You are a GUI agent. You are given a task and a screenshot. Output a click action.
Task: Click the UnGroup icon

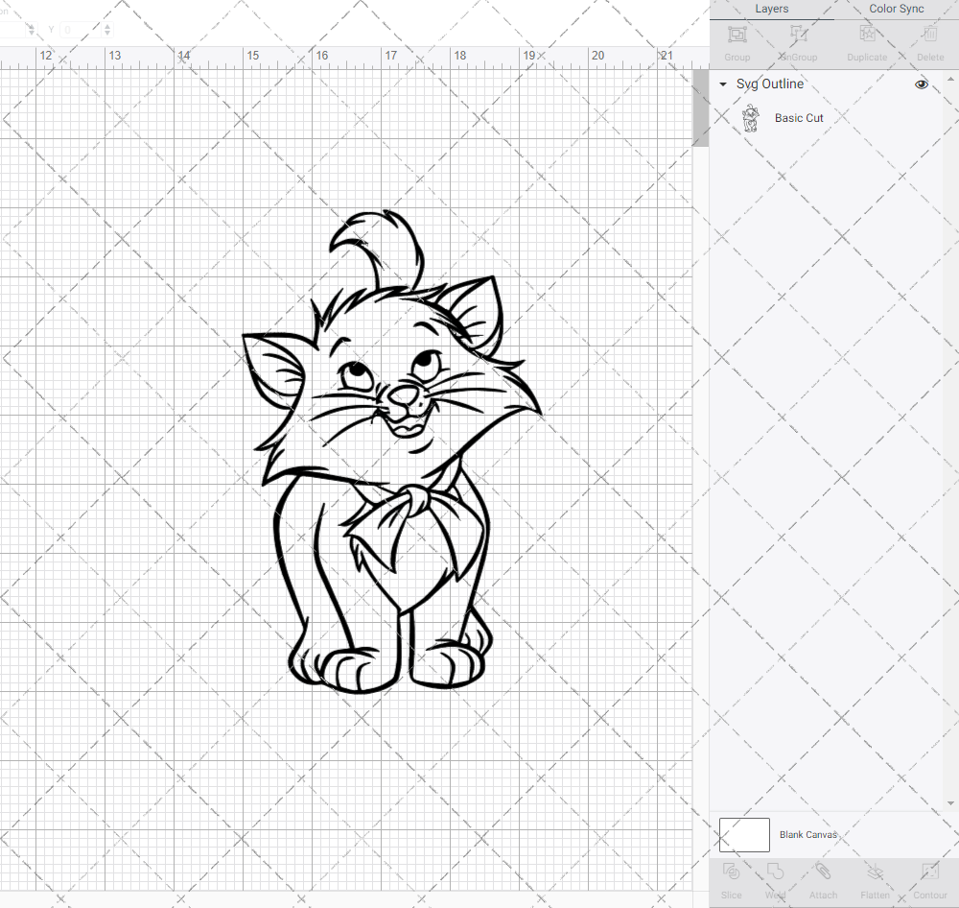coord(798,35)
